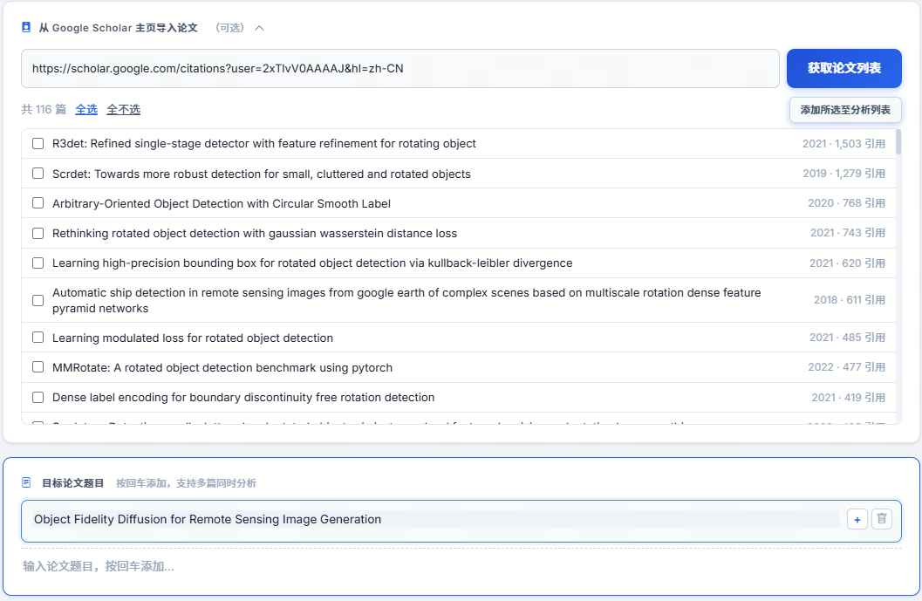Select the Scrdet paper checkbox

pyautogui.click(x=38, y=174)
